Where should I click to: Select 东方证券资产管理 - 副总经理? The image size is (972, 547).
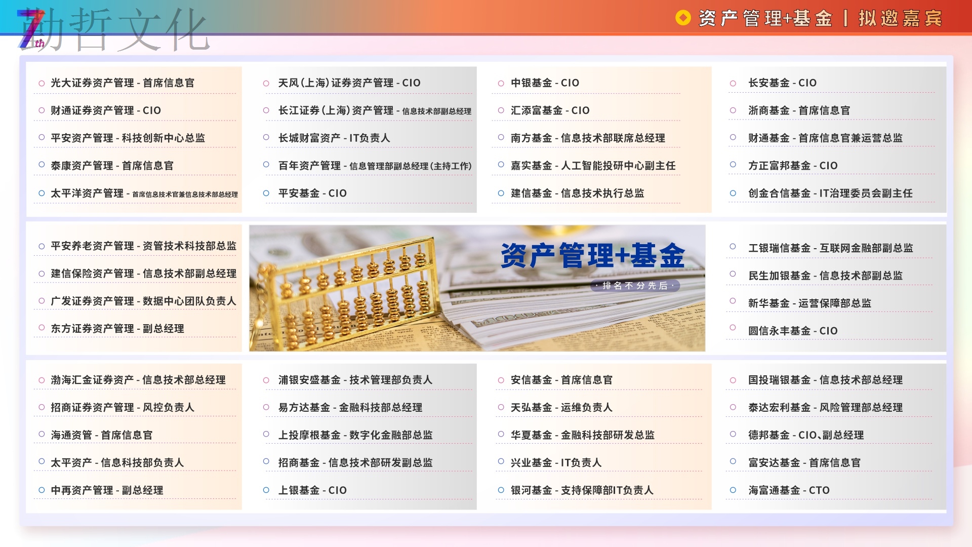(117, 329)
